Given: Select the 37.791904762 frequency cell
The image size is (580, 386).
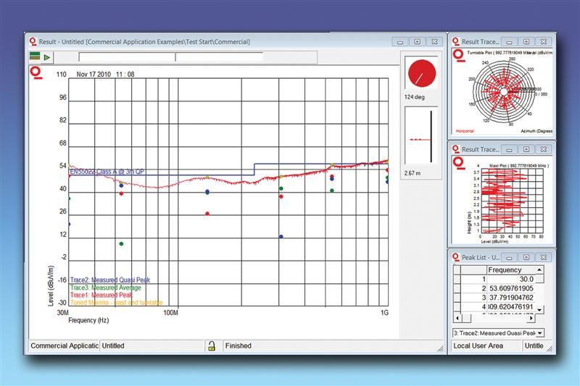Looking at the screenshot, I should point(511,298).
